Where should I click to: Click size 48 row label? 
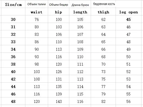pos(13,101)
